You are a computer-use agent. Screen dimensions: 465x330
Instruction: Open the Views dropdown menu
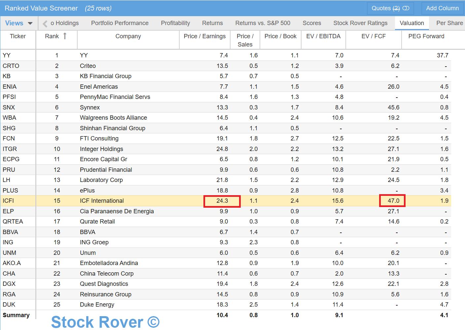tap(19, 23)
